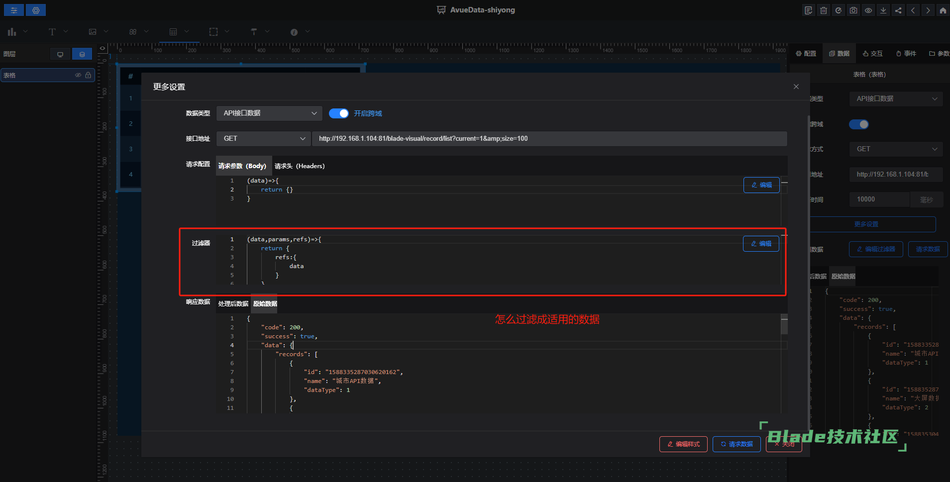Toggle ruler visibility eye icon at canvas corner
The image size is (950, 482).
(x=102, y=48)
